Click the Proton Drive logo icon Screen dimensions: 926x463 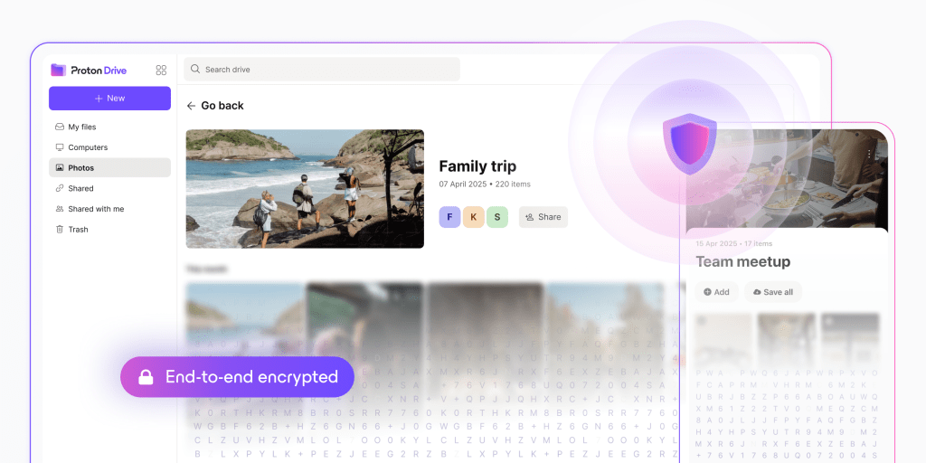[59, 70]
